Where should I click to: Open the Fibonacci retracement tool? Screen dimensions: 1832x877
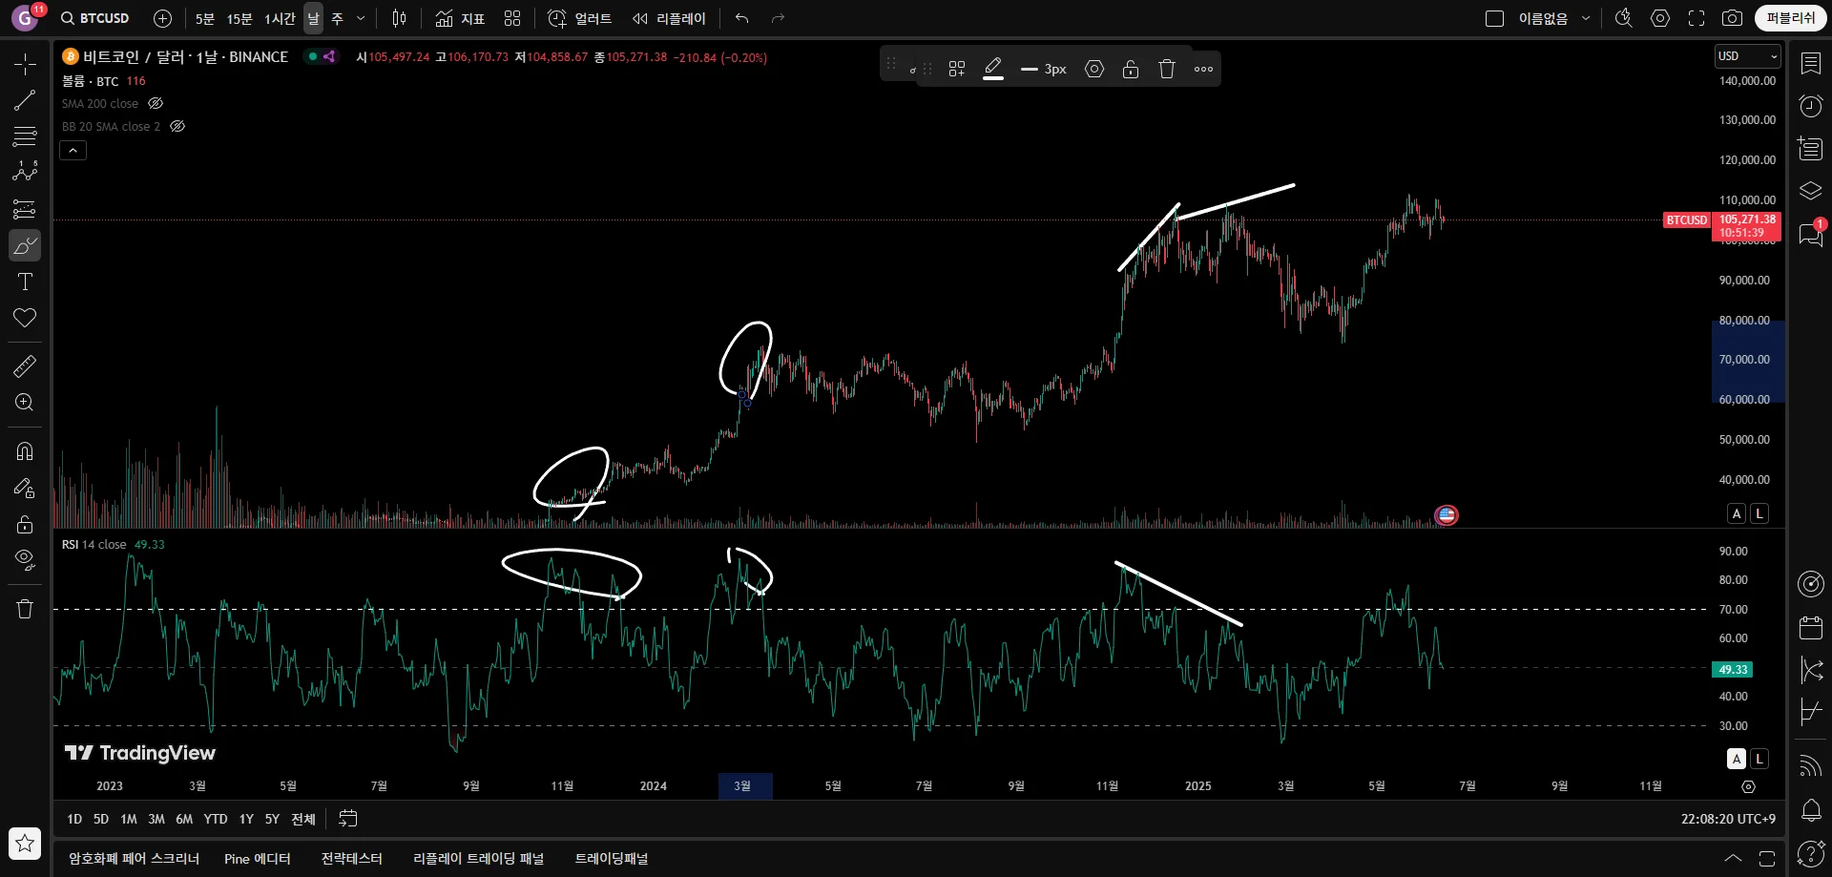click(x=25, y=136)
